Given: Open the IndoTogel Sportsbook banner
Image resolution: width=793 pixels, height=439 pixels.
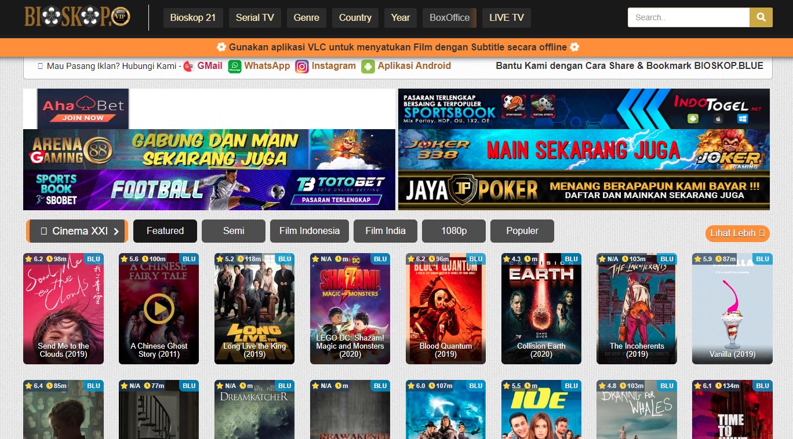Looking at the screenshot, I should pos(584,109).
